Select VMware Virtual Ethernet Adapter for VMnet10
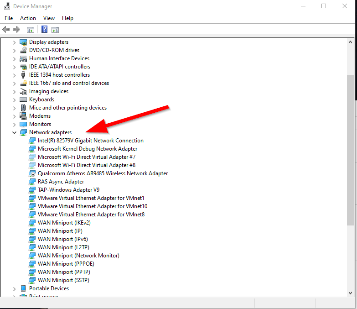This screenshot has width=357, height=309. coord(93,206)
